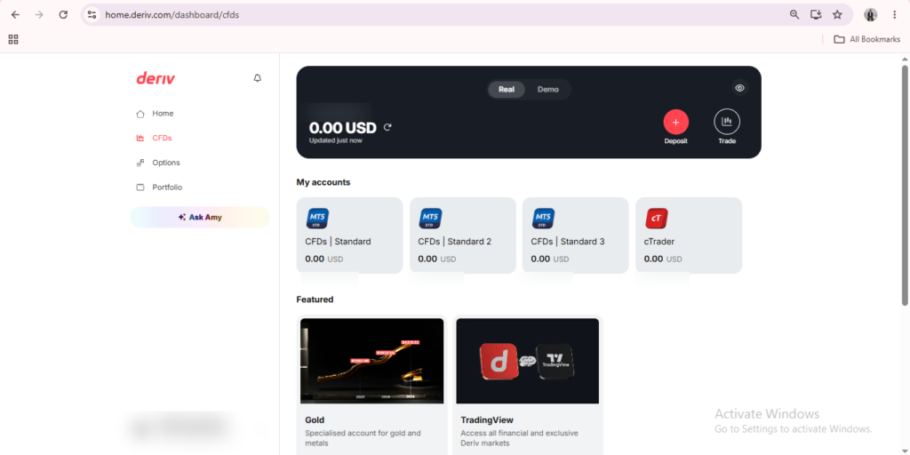Click 'Specialised account for gold and metals' text
This screenshot has width=910, height=455.
[363, 438]
